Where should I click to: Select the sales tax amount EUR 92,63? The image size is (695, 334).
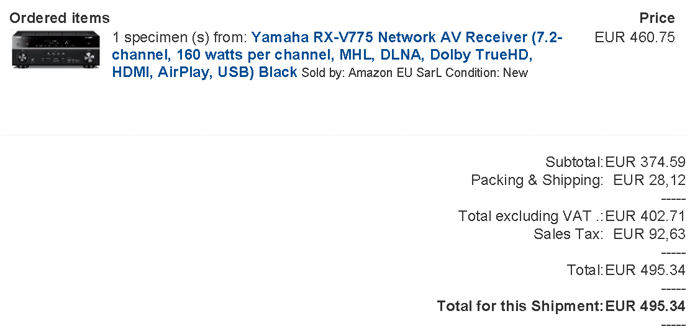(x=649, y=235)
